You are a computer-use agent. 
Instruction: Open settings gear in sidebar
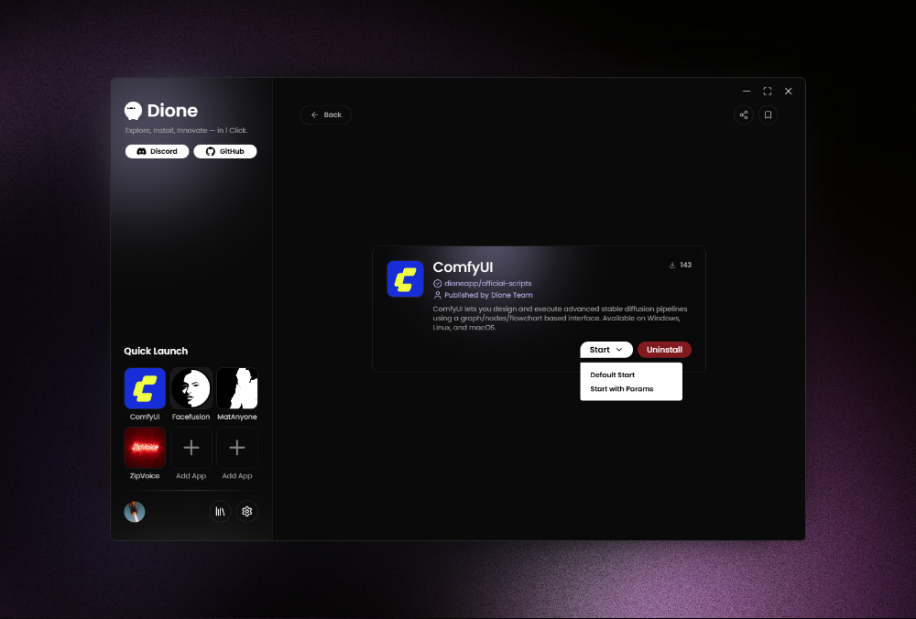(247, 512)
